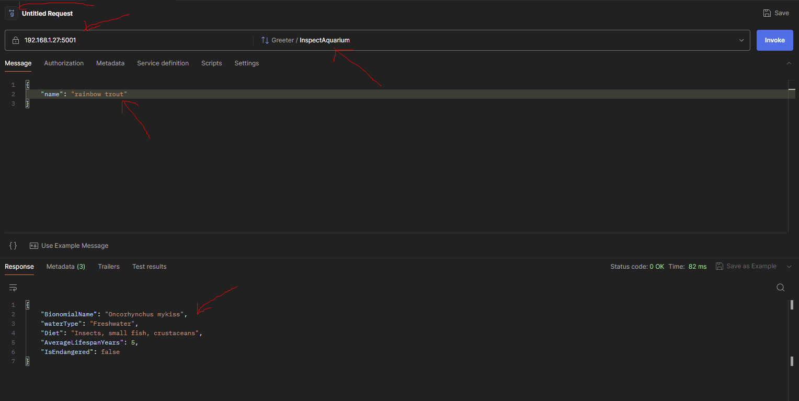Open the request Metadata tab
Image resolution: width=799 pixels, height=401 pixels.
(110, 63)
